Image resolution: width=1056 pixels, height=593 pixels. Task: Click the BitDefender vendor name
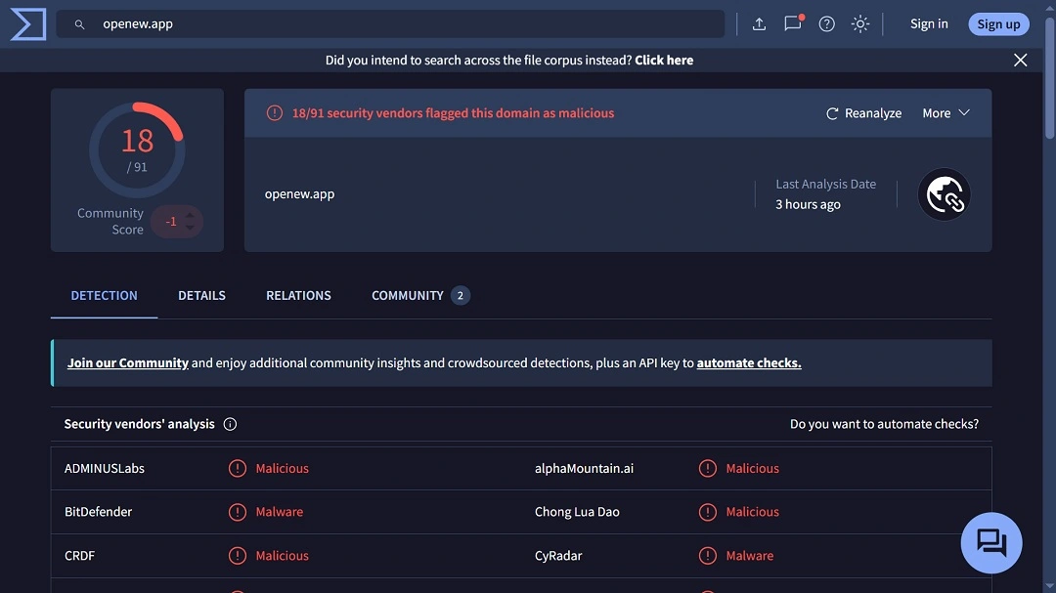(99, 512)
